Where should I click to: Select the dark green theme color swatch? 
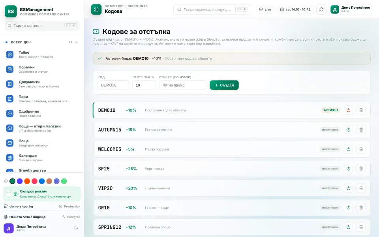[x=12, y=181]
